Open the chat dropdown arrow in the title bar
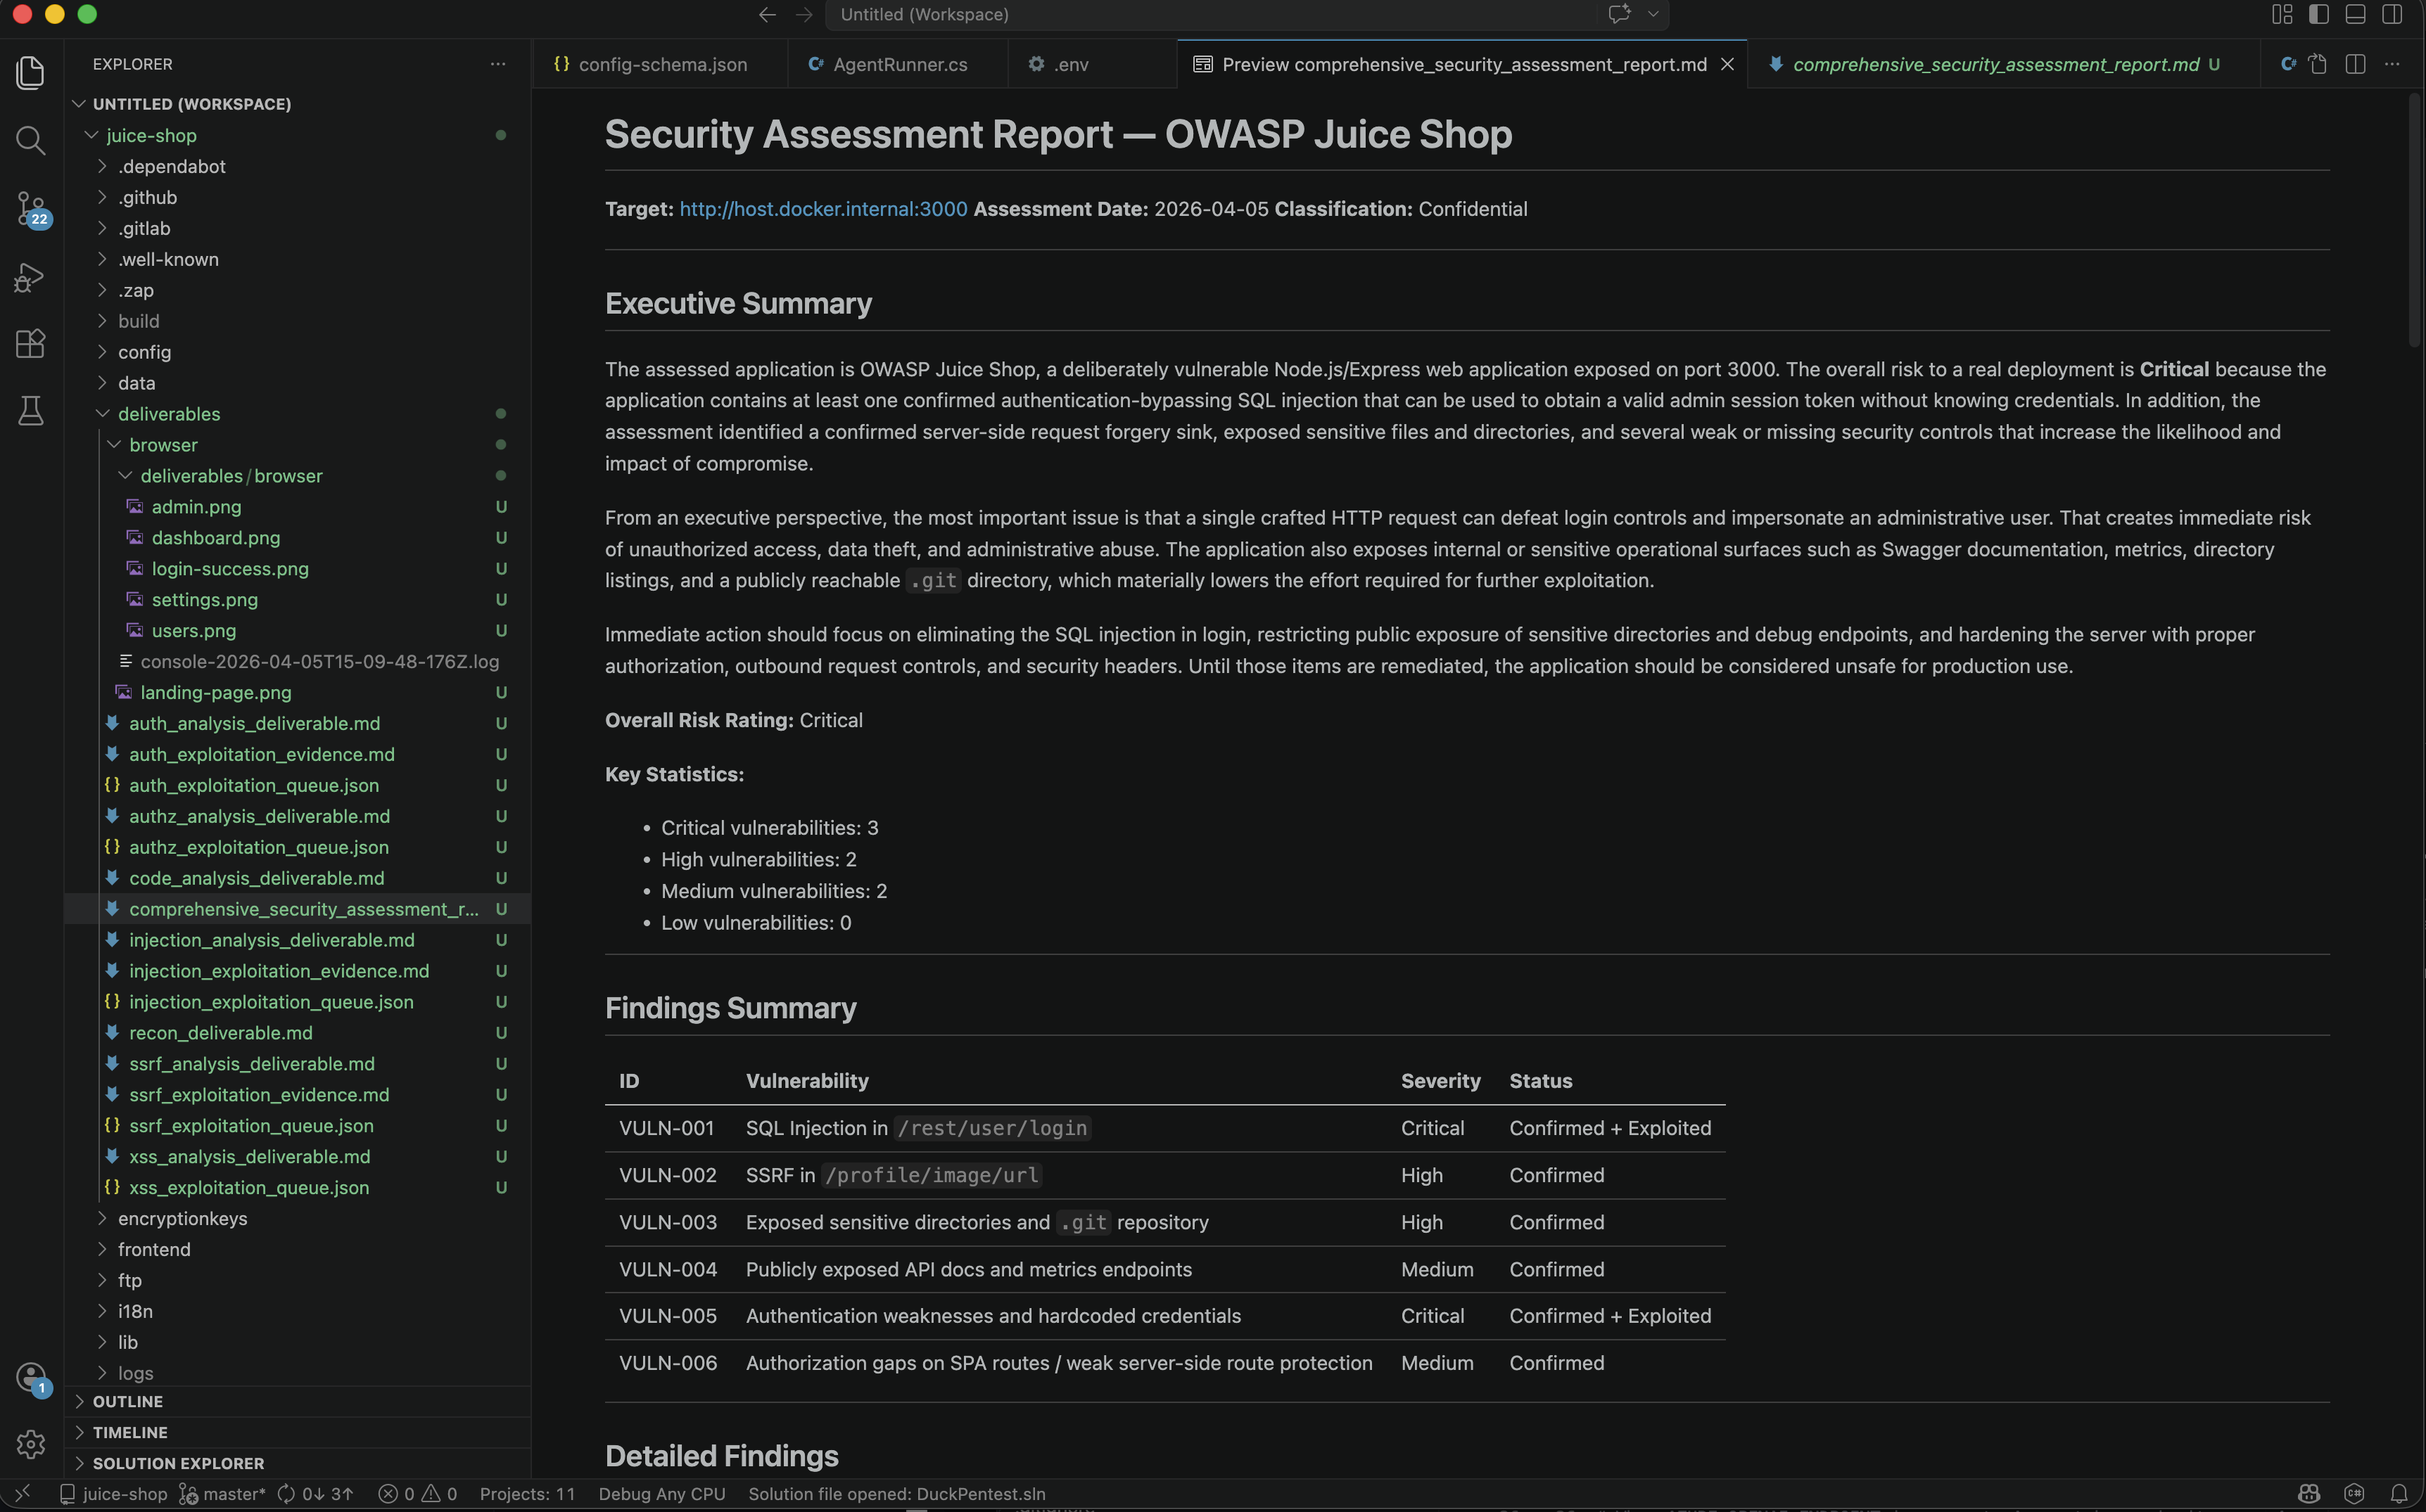The width and height of the screenshot is (2426, 1512). click(1653, 14)
